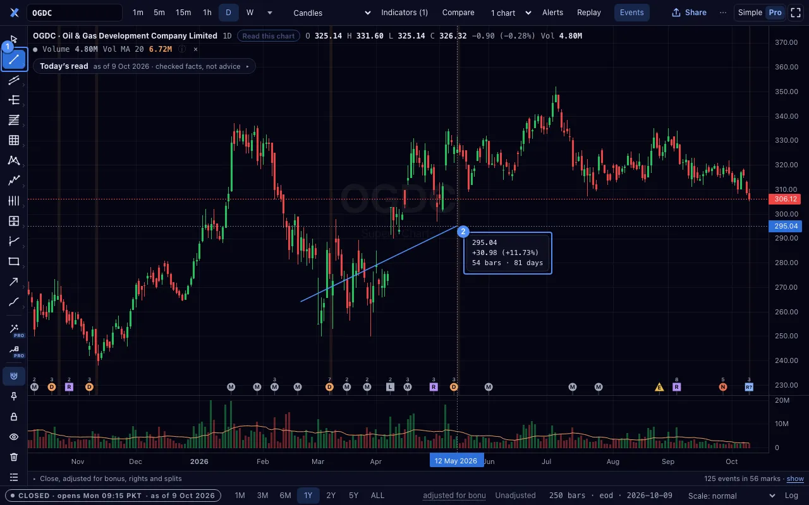Click the Share button
This screenshot has width=809, height=505.
[689, 13]
